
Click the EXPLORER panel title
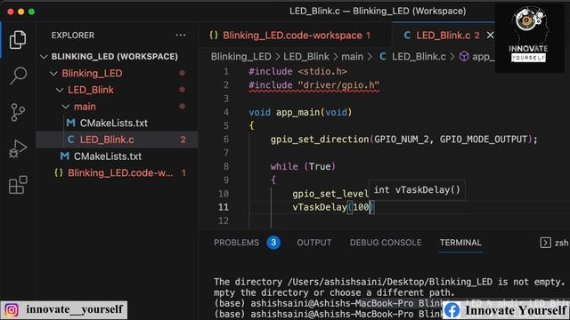coord(73,36)
